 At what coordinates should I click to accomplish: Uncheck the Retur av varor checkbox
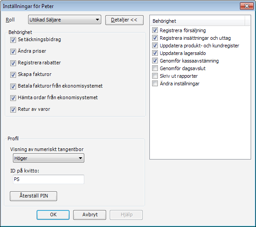click(x=13, y=109)
